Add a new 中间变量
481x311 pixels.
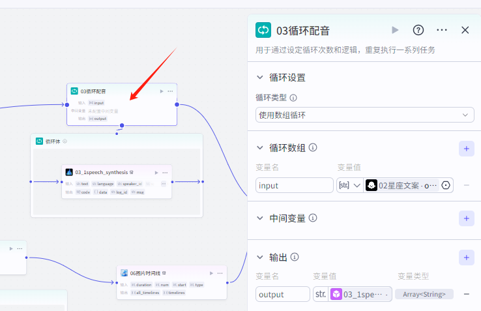(466, 218)
